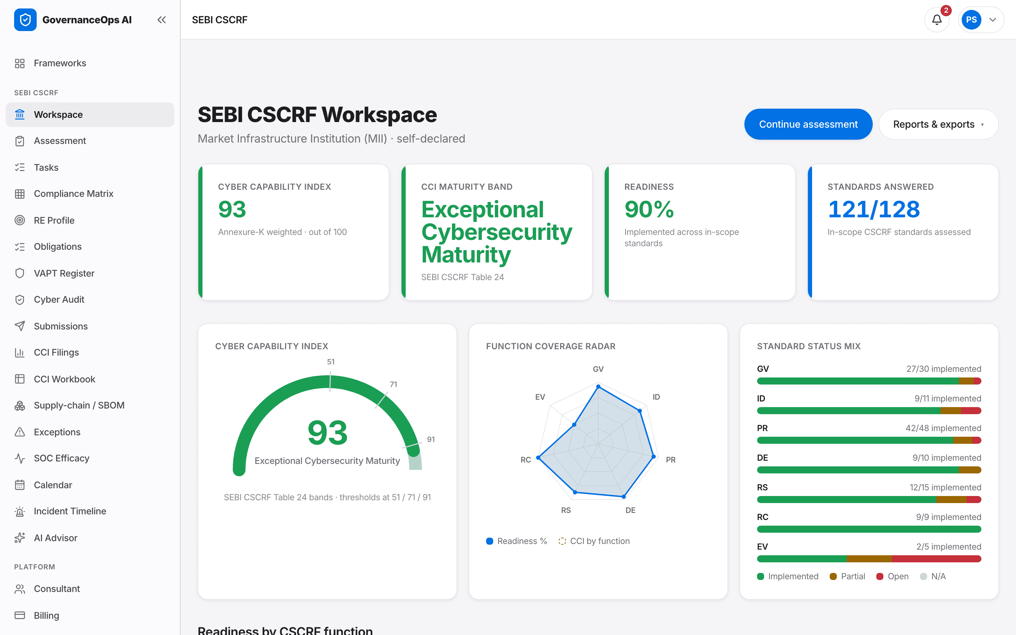Image resolution: width=1016 pixels, height=635 pixels.
Task: Click the Calendar icon in sidebar
Action: tap(20, 485)
